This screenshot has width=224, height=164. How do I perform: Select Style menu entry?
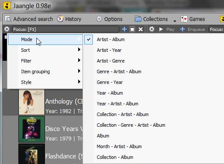45,82
